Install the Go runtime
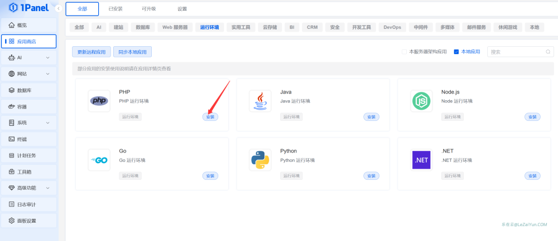558x241 pixels. coord(210,176)
